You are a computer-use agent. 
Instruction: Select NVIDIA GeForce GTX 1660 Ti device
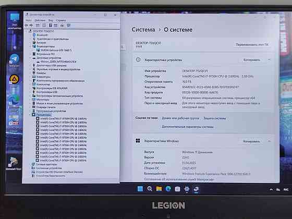(56, 50)
